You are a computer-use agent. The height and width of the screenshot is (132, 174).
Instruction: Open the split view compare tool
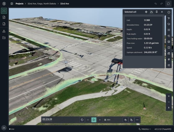(169, 48)
